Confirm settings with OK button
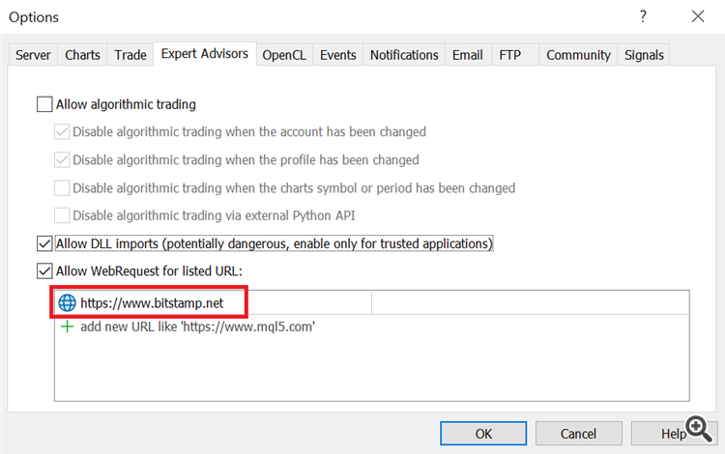Viewport: 725px width, 454px height. [x=483, y=434]
